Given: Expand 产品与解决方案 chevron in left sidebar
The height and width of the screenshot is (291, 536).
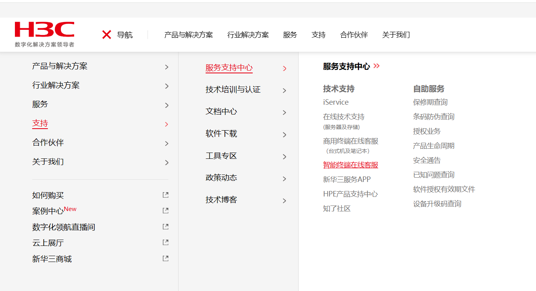Looking at the screenshot, I should 167,67.
